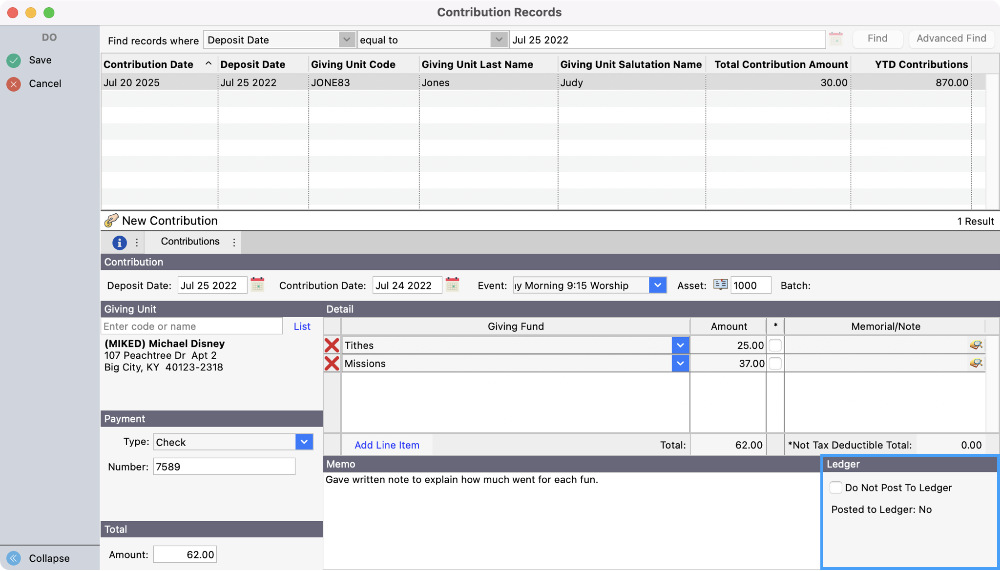Expand the Giving Fund dropdown for Tithes
1001x571 pixels.
tap(680, 345)
